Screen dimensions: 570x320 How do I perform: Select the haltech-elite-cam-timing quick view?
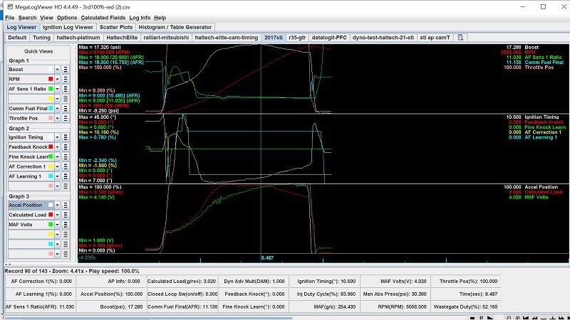tap(227, 38)
